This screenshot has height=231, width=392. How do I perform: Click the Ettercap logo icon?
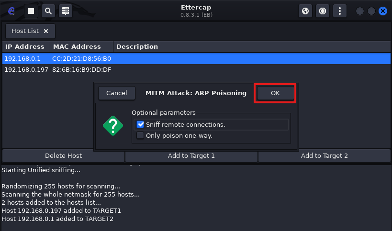pos(11,11)
